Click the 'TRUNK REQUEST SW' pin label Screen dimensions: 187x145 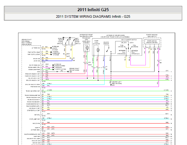[33, 98]
